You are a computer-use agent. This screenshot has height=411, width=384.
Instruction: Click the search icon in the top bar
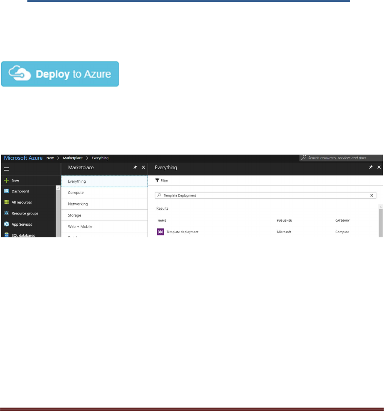tap(304, 157)
